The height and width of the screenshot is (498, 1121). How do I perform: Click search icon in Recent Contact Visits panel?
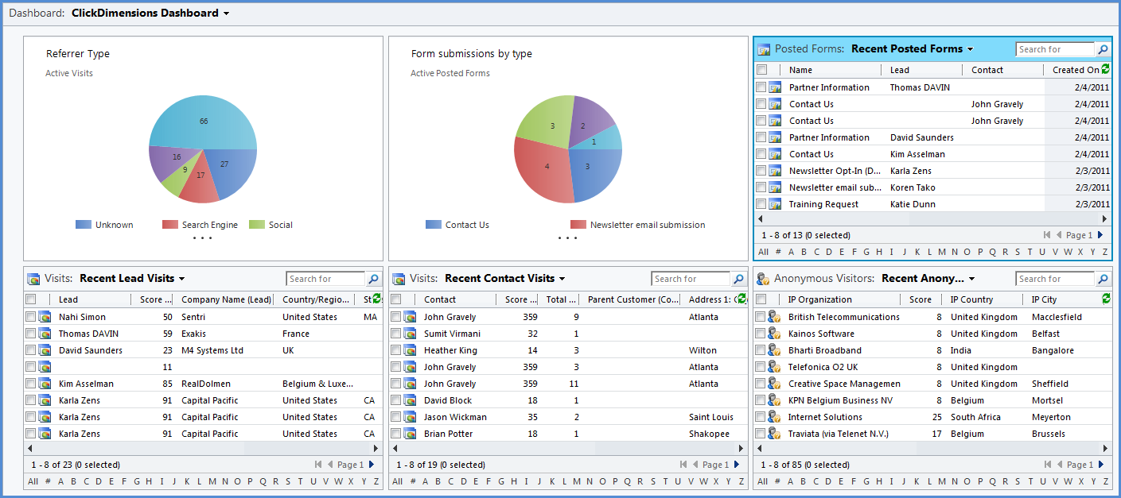click(x=738, y=279)
